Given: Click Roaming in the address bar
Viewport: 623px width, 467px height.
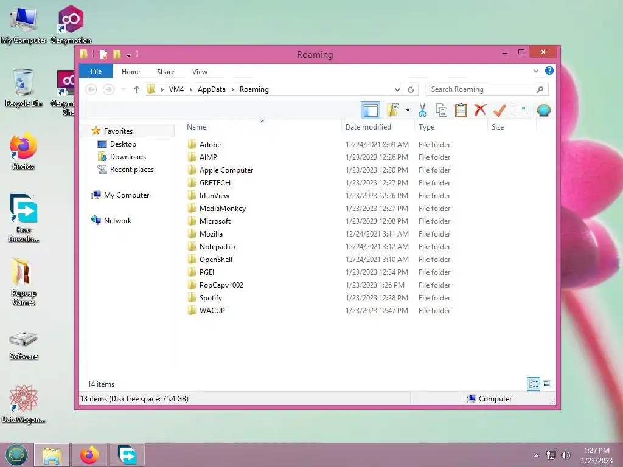Looking at the screenshot, I should click(254, 89).
